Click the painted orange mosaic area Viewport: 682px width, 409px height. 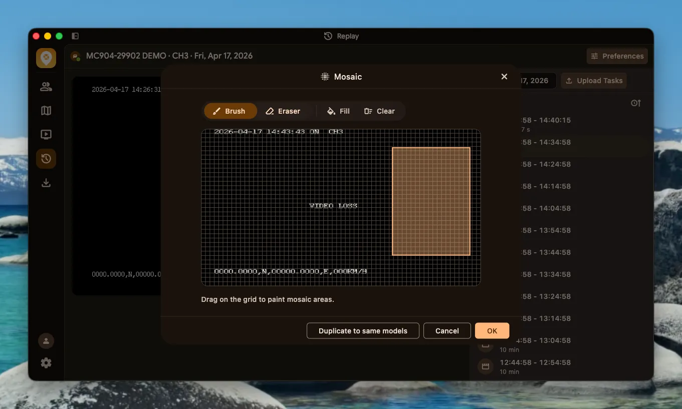click(431, 201)
